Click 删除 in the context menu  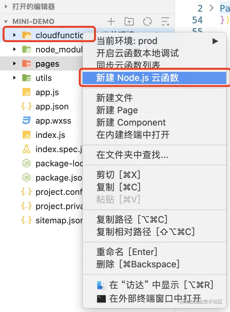(106, 264)
